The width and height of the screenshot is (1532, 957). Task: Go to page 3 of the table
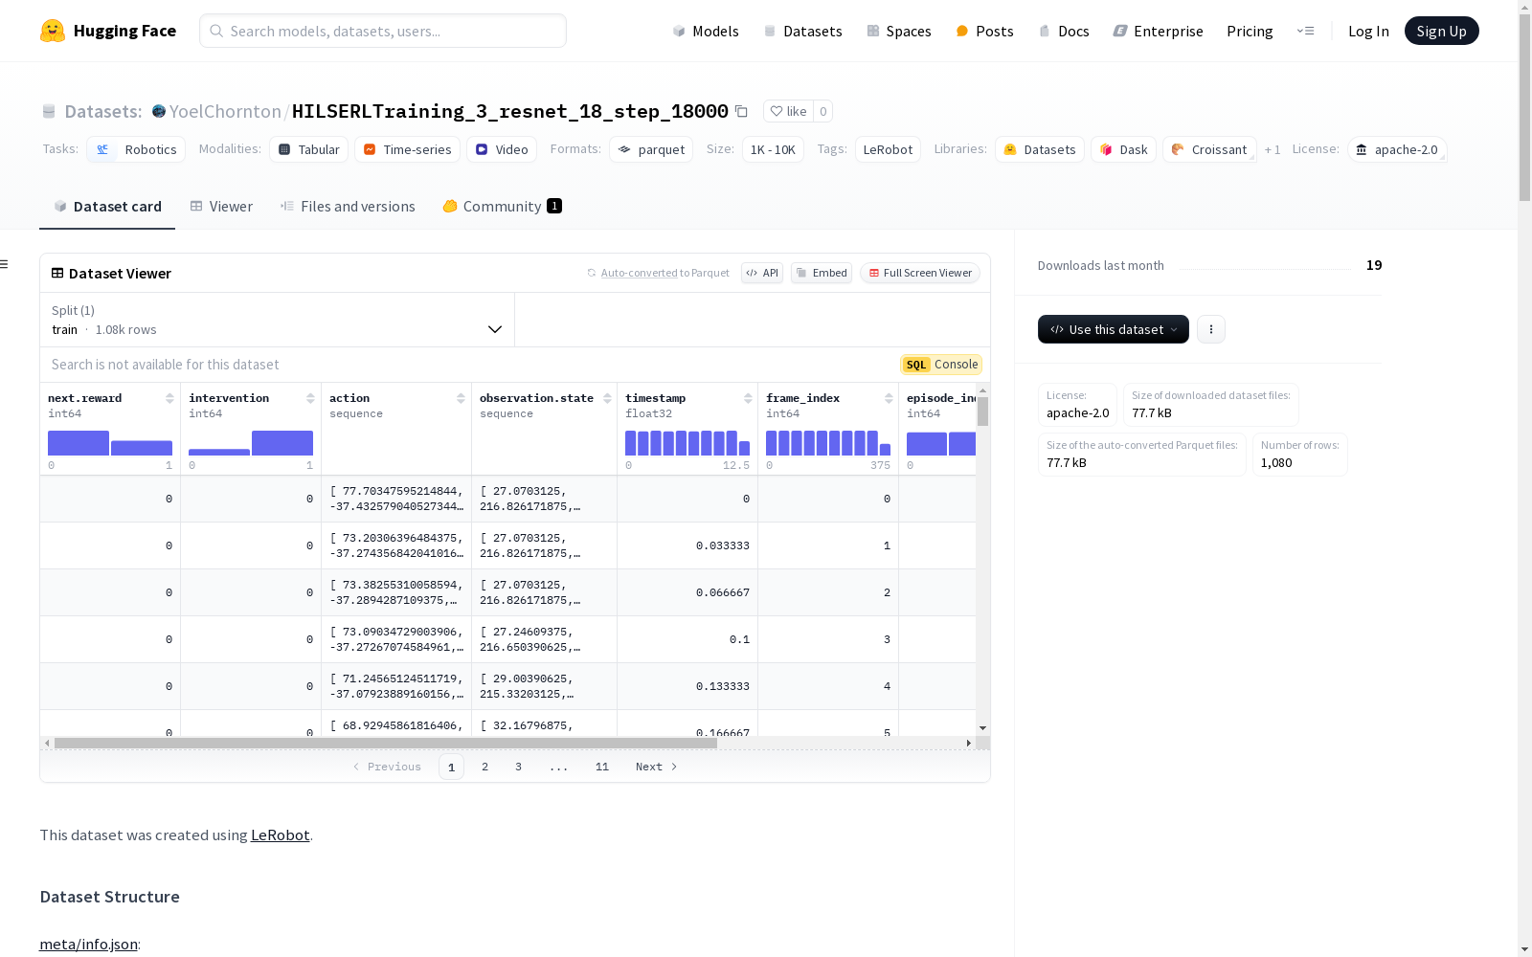(519, 767)
